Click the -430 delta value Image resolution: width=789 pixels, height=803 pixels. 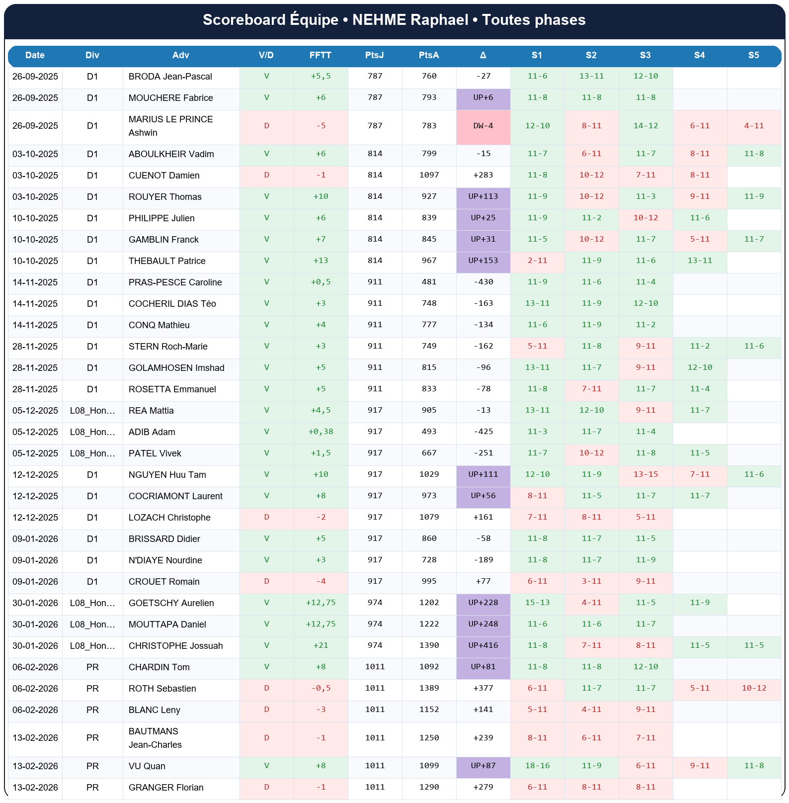(x=483, y=282)
